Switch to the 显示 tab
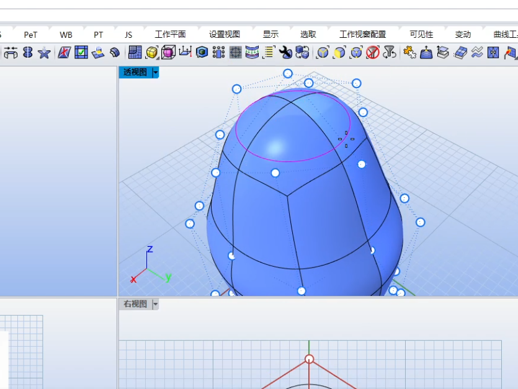This screenshot has width=518, height=389. 270,34
